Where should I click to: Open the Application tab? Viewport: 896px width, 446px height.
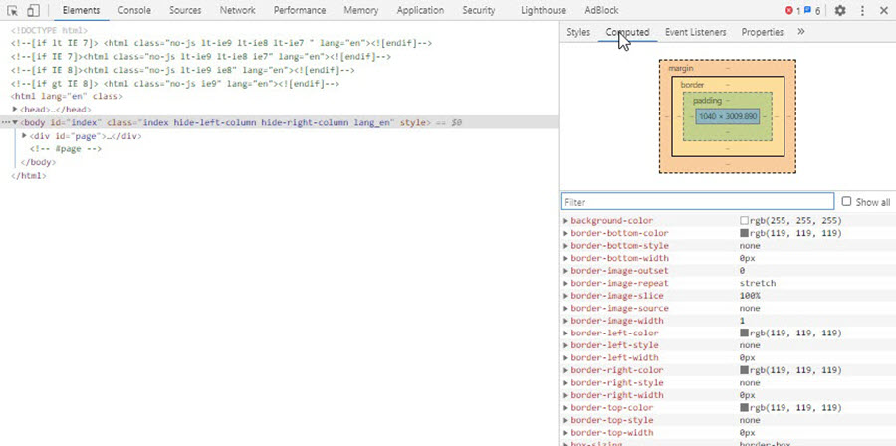tap(420, 10)
